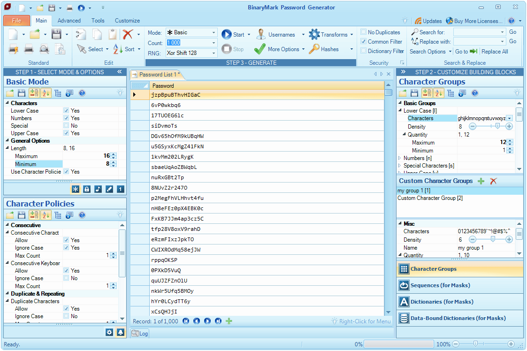Toggle the Common Filter checkbox
This screenshot has height=351, width=527.
[363, 41]
